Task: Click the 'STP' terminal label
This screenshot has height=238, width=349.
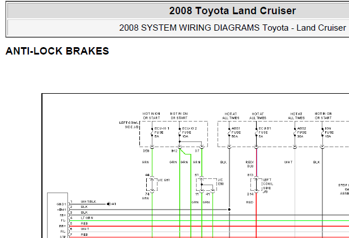Action: [63, 236]
